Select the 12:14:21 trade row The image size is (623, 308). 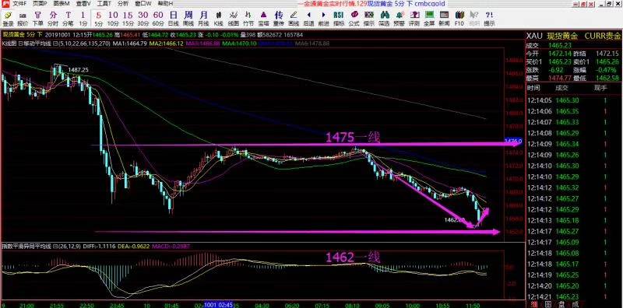(574, 296)
